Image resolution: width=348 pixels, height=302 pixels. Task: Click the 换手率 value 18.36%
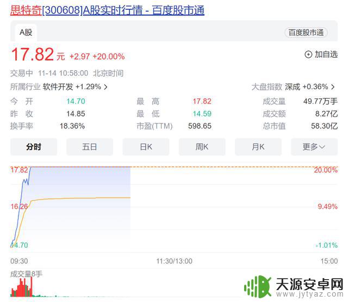pyautogui.click(x=72, y=126)
